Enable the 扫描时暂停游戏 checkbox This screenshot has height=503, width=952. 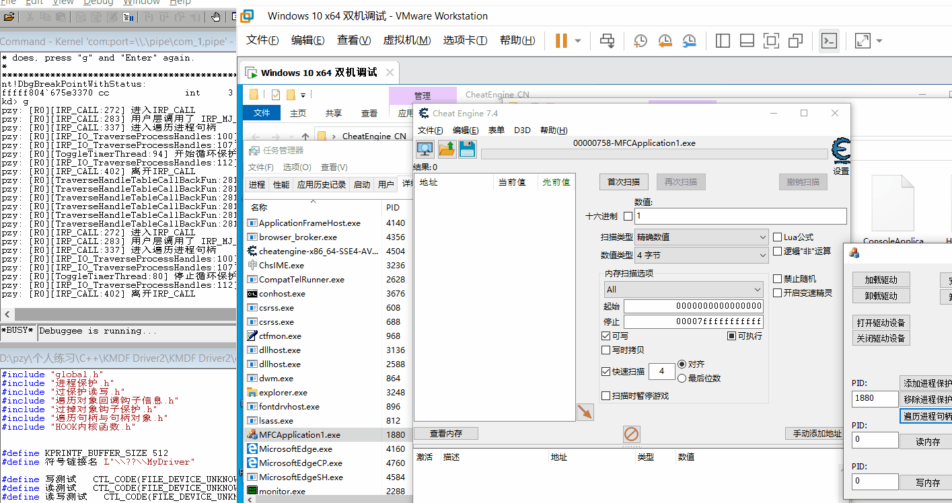click(606, 395)
